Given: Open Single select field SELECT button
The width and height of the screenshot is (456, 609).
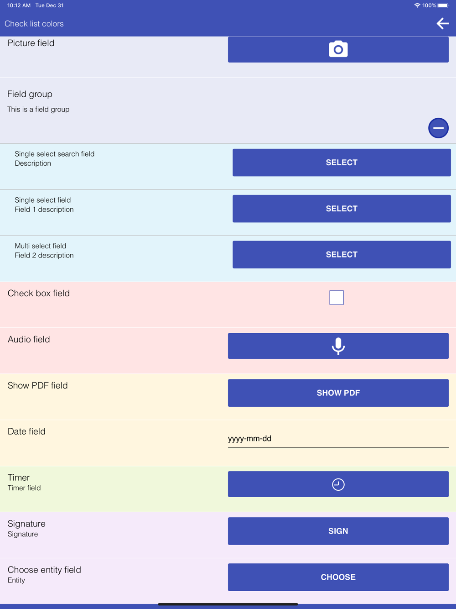Looking at the screenshot, I should click(342, 209).
